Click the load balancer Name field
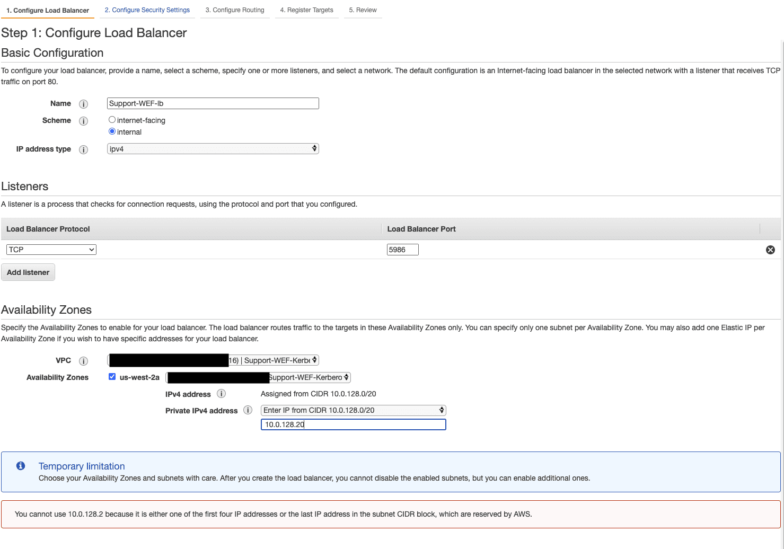 click(213, 103)
